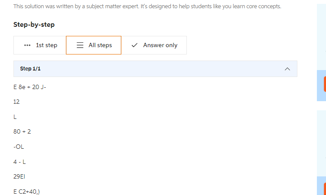The width and height of the screenshot is (326, 195).
Task: Click the three-dots icon by 1st step
Action: point(27,45)
